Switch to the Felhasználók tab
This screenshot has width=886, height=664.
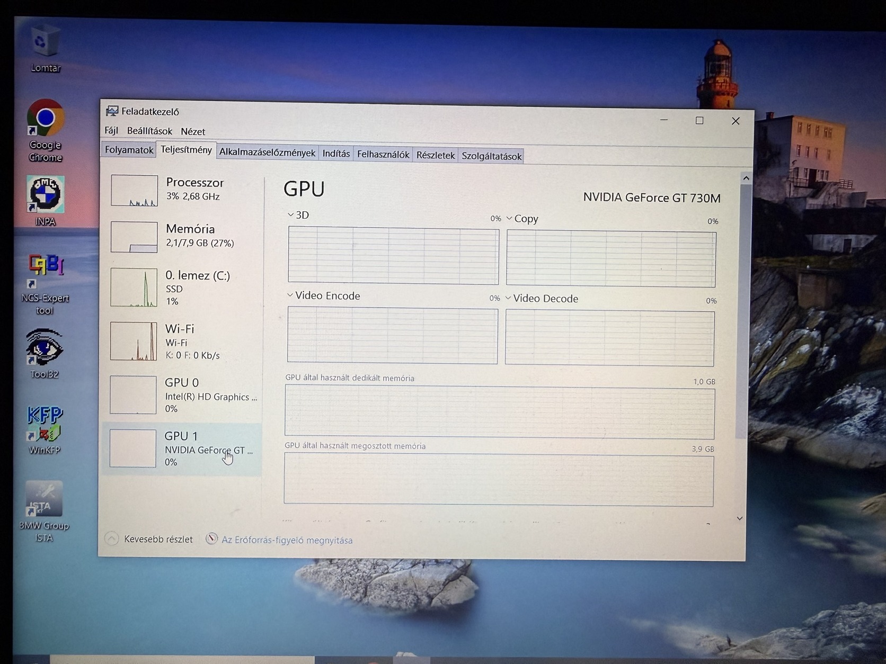pyautogui.click(x=383, y=154)
